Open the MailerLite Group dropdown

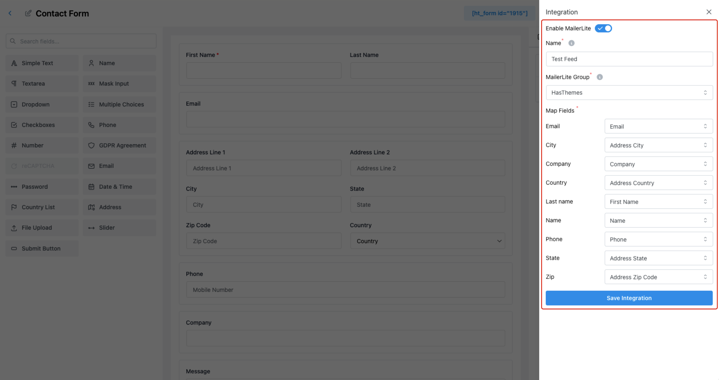(x=629, y=93)
